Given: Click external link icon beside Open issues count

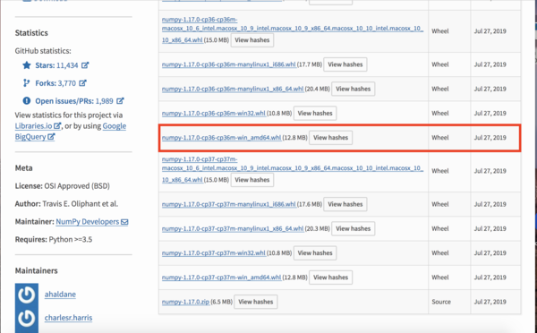Looking at the screenshot, I should click(120, 100).
